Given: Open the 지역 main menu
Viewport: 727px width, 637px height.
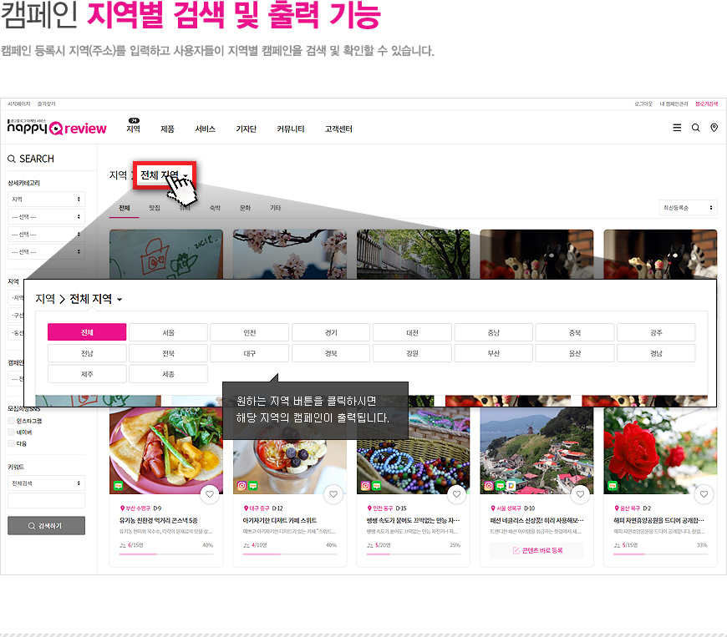Looking at the screenshot, I should point(133,129).
